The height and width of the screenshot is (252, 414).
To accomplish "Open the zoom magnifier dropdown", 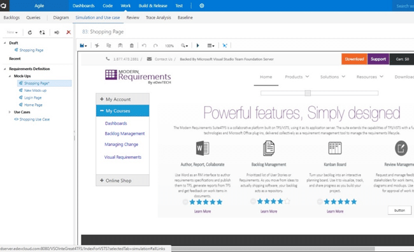I will (x=184, y=45).
